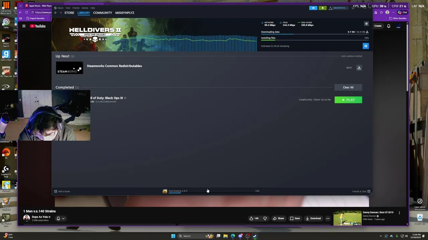Open Friends & Chat in Steam
428x240 pixels.
(361, 191)
